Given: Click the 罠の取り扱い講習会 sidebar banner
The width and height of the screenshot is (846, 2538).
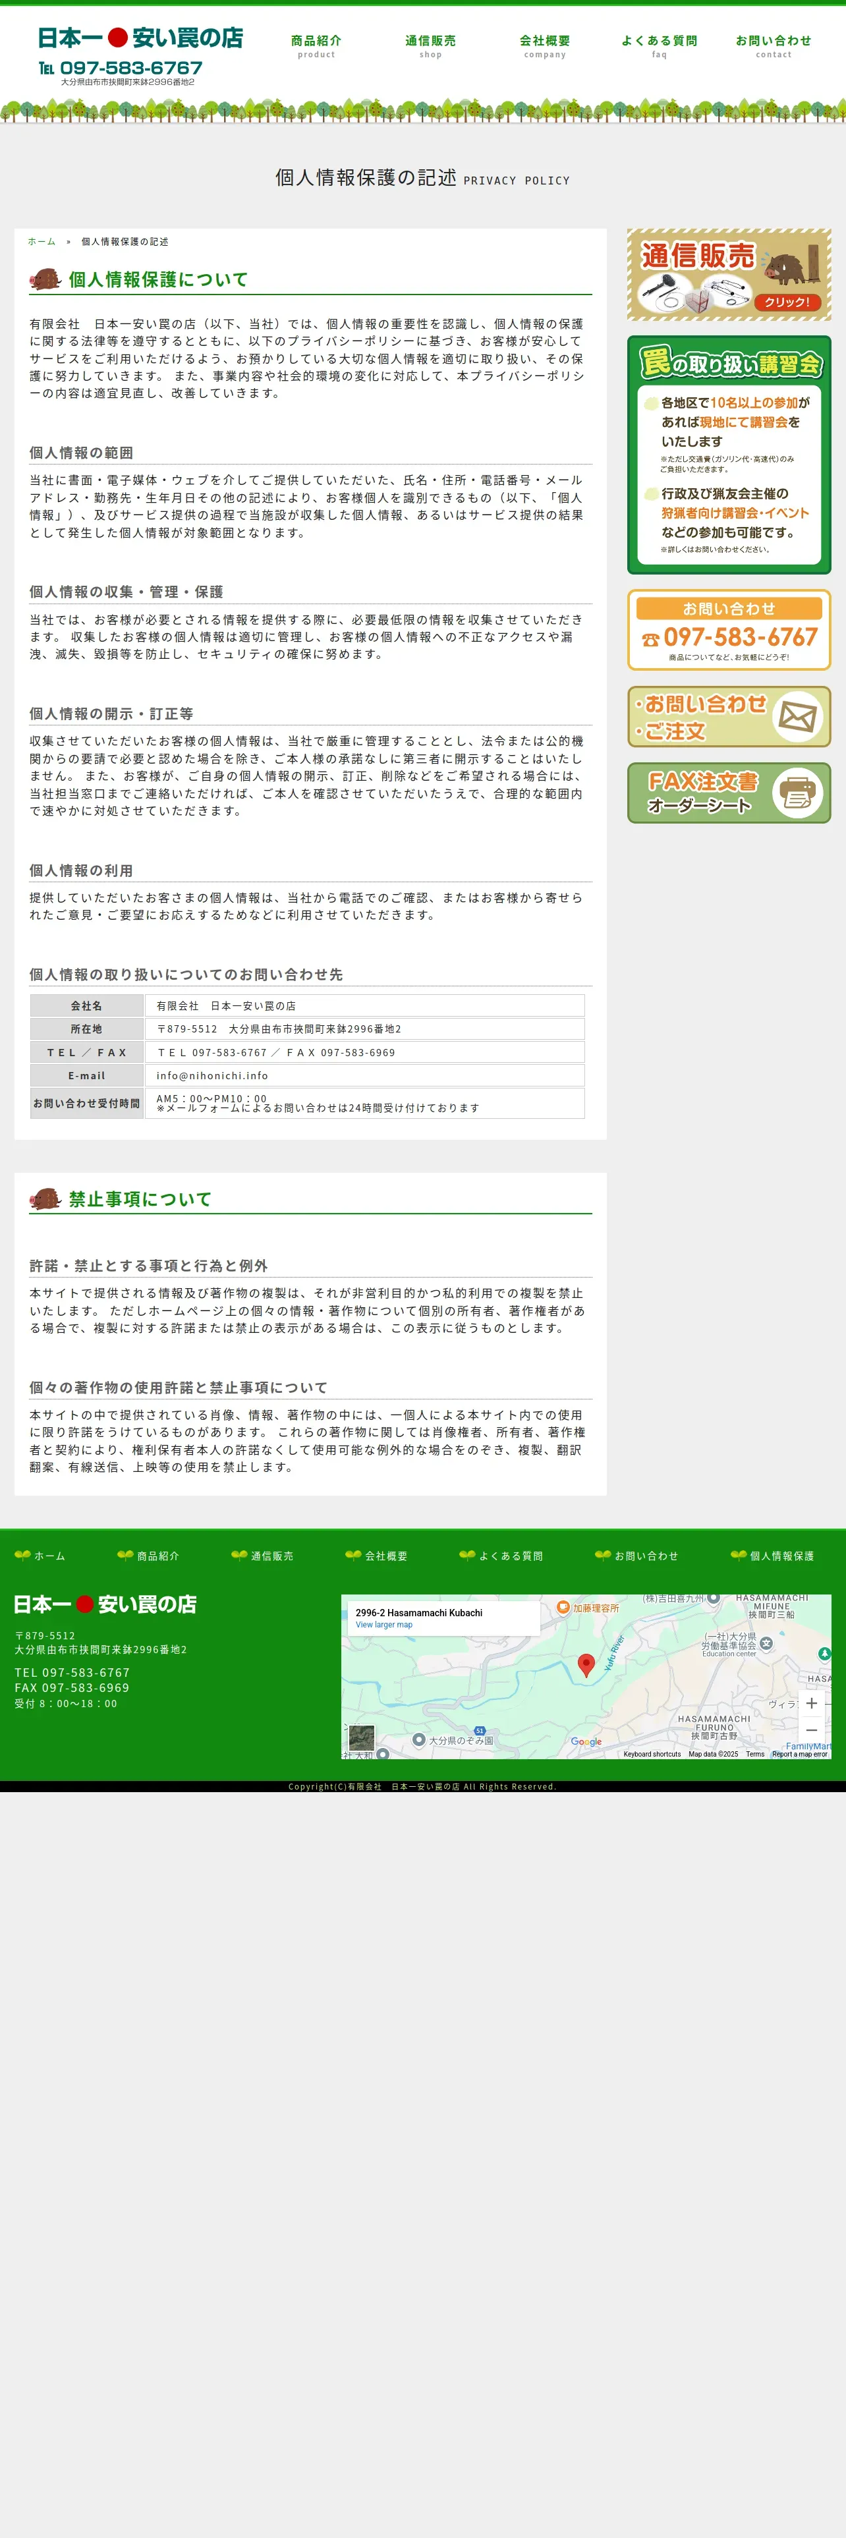Looking at the screenshot, I should (x=729, y=455).
